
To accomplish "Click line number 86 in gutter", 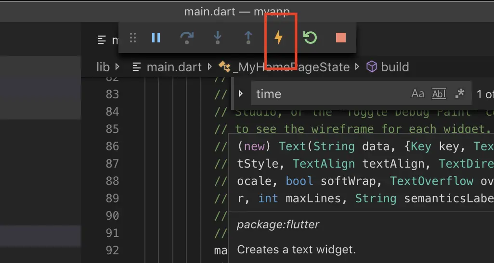I will tap(113, 146).
